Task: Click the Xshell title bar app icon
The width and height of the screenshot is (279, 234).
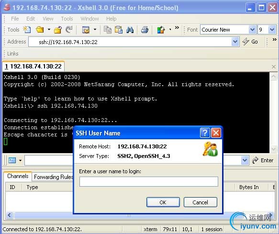Action: (x=7, y=8)
